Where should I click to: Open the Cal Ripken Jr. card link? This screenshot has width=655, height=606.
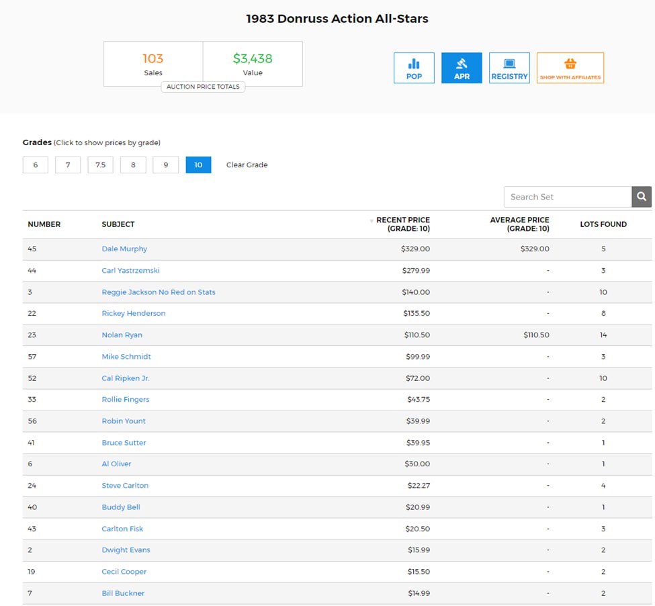(126, 378)
